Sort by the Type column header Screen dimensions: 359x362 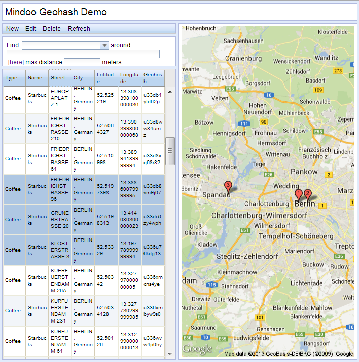[14, 78]
